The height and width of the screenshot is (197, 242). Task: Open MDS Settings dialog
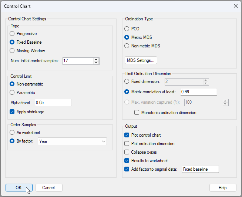[x=141, y=60]
